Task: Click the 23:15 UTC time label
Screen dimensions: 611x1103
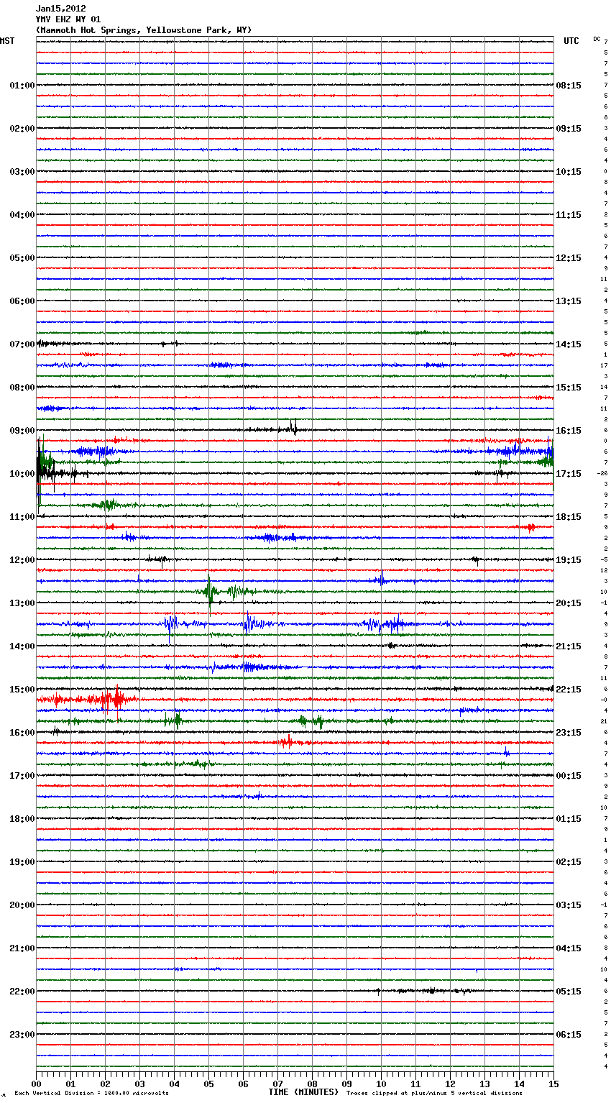Action: (569, 733)
